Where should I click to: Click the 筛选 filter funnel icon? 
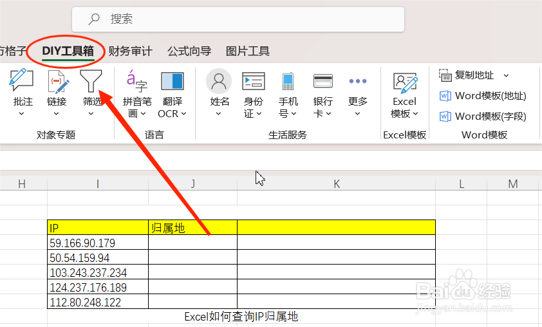coord(91,80)
